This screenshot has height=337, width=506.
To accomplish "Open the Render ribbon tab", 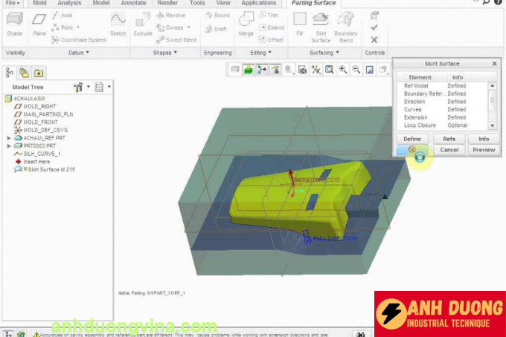I will pos(166,3).
